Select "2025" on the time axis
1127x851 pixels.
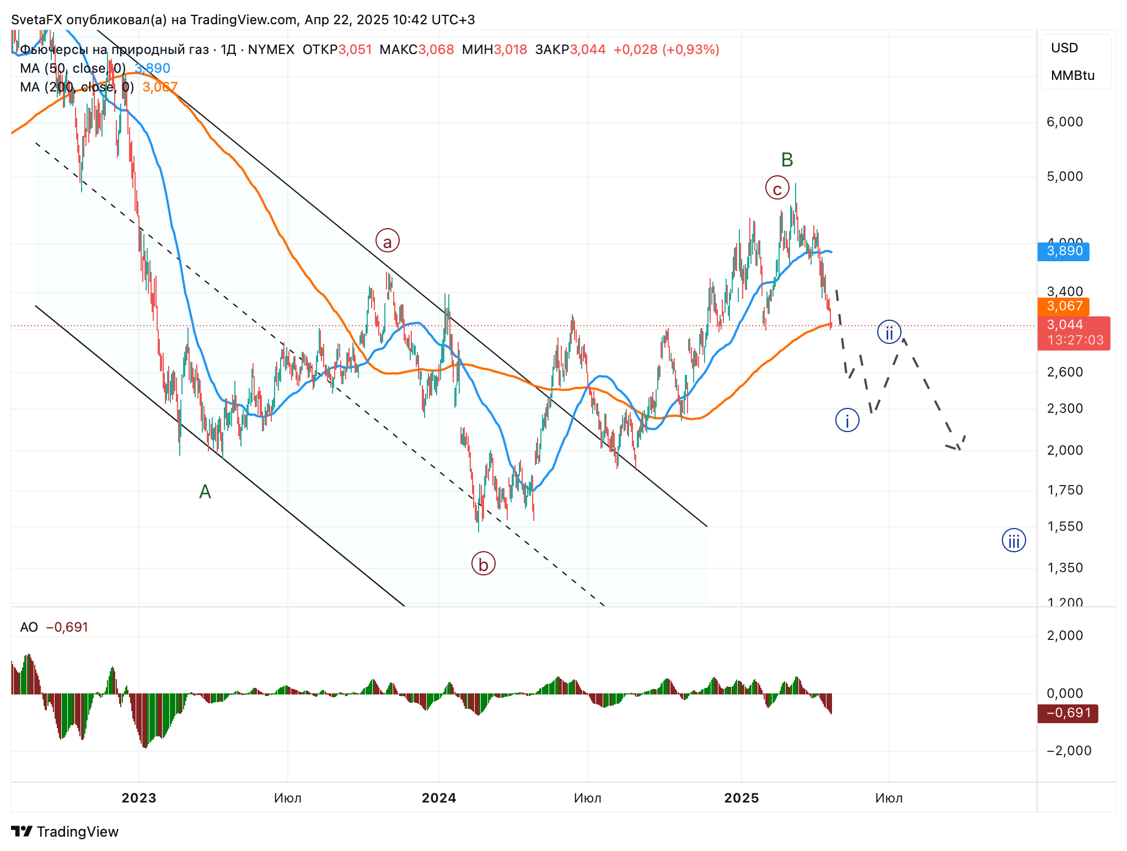[742, 797]
